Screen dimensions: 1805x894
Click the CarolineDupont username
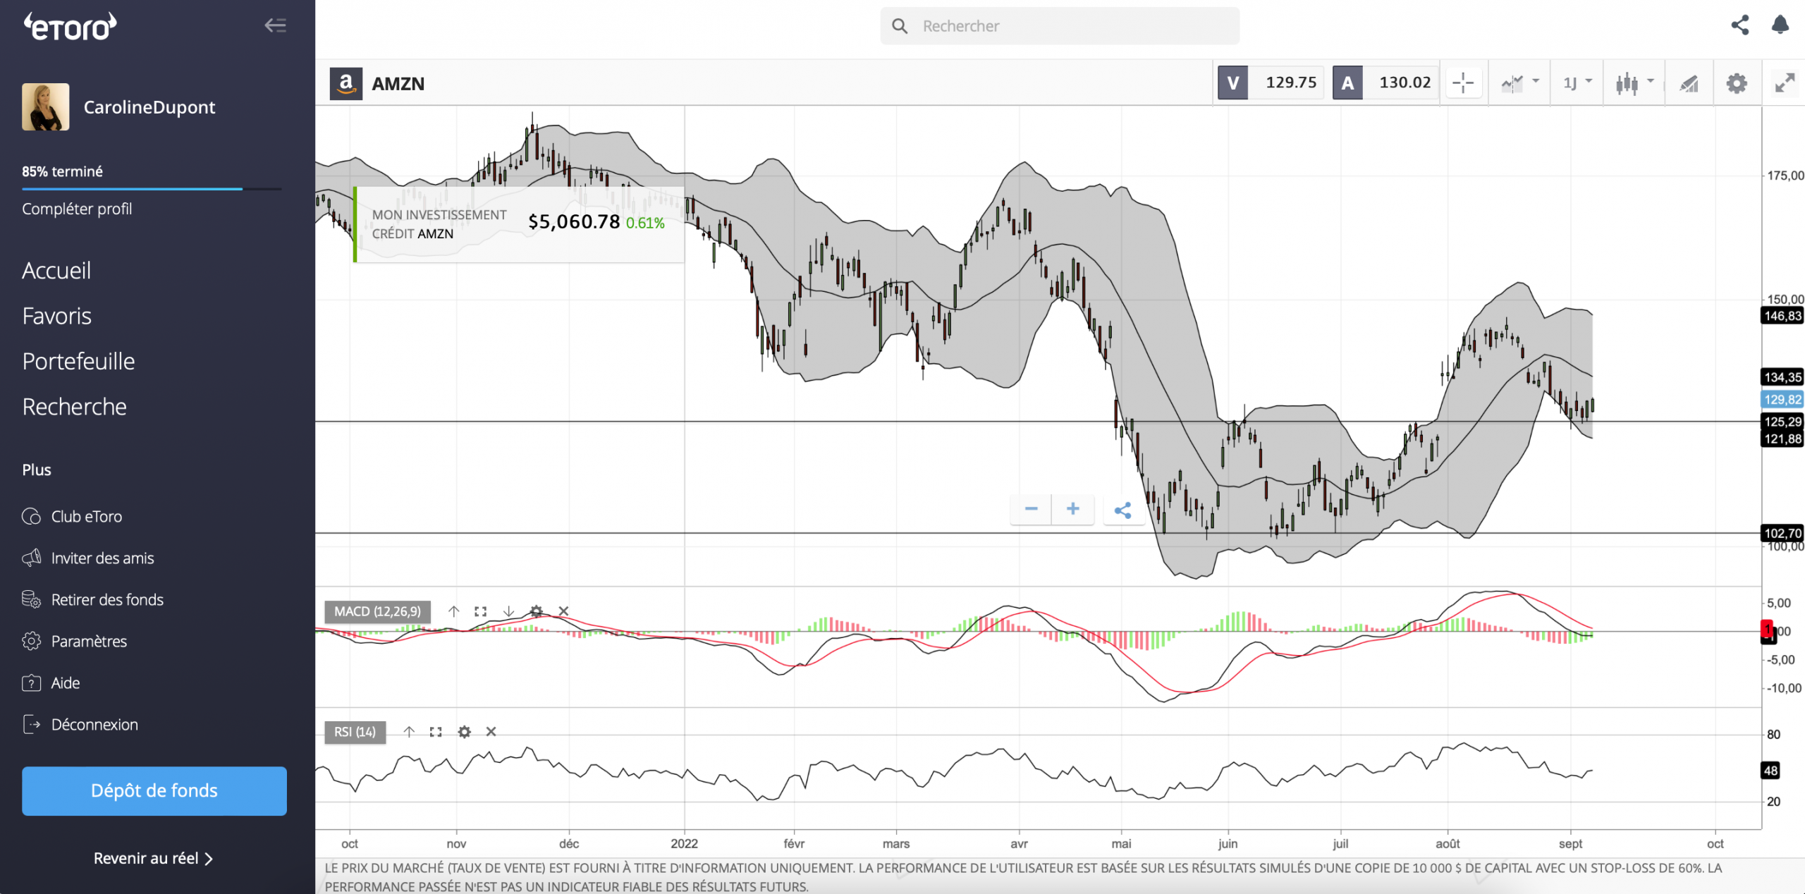(149, 107)
